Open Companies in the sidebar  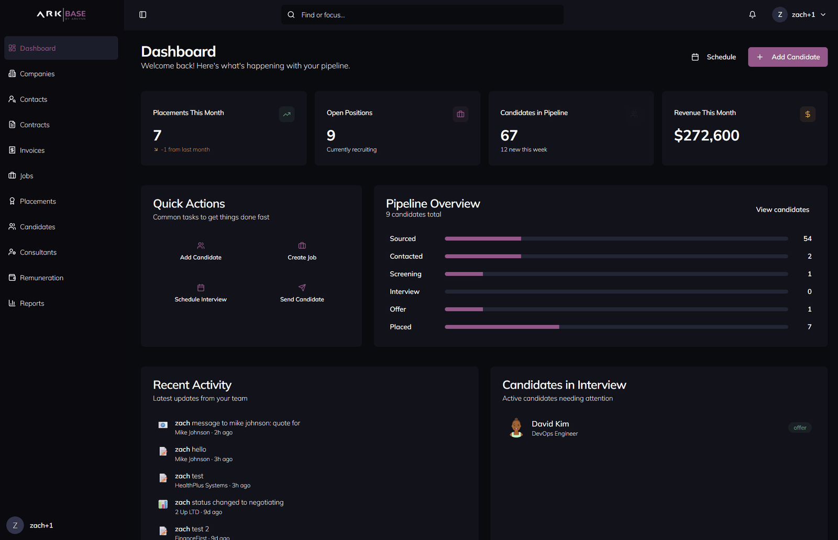click(x=37, y=74)
